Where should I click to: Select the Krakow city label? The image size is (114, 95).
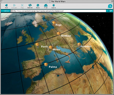pyautogui.click(x=66, y=36)
